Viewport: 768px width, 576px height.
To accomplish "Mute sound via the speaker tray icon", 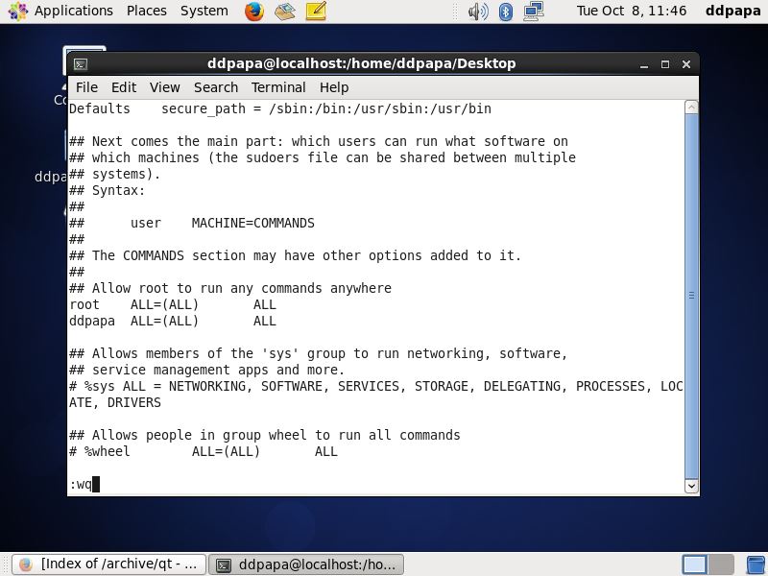I will coord(480,12).
